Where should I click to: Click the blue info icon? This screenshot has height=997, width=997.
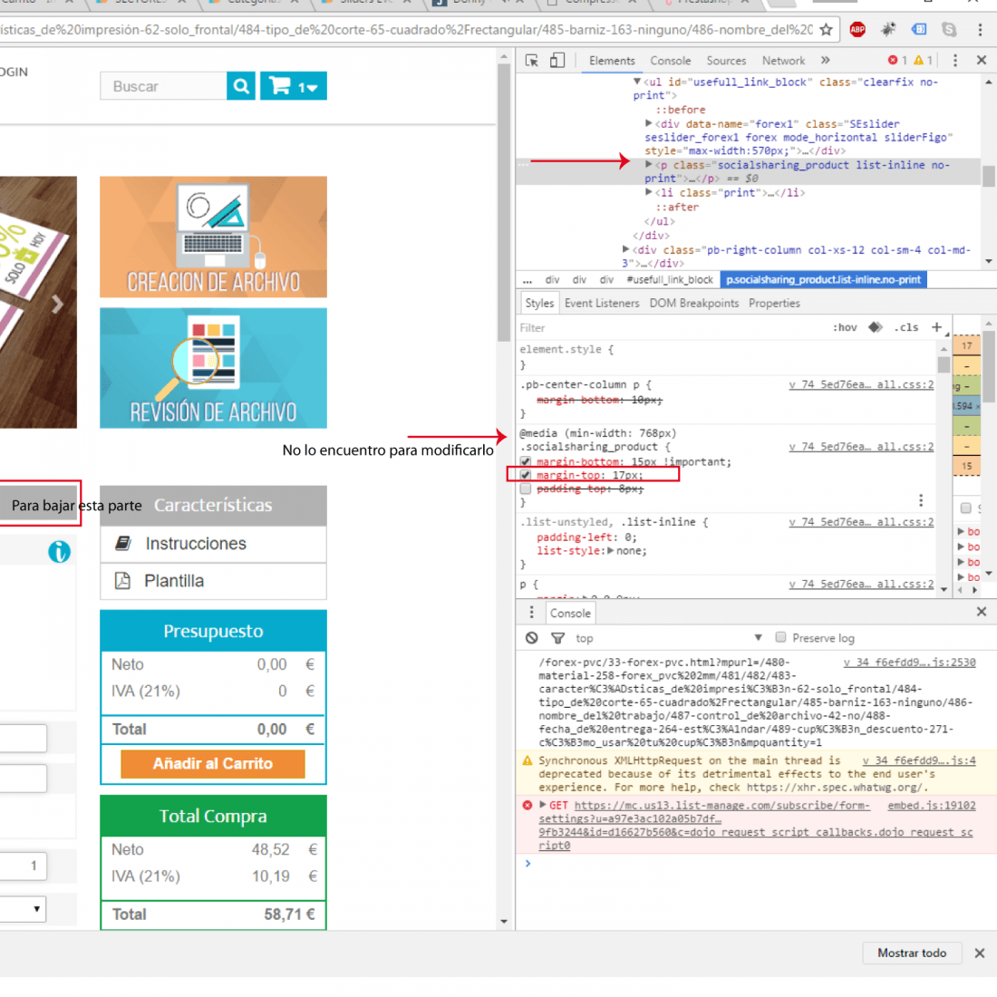(x=59, y=551)
